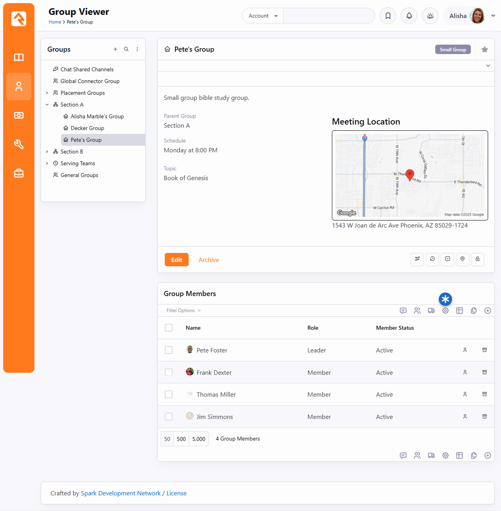Search groups using magnifier icon
This screenshot has height=511, width=501.
[x=126, y=49]
